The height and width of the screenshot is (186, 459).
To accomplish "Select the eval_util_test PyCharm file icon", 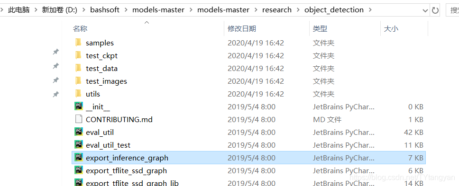I will pyautogui.click(x=78, y=145).
